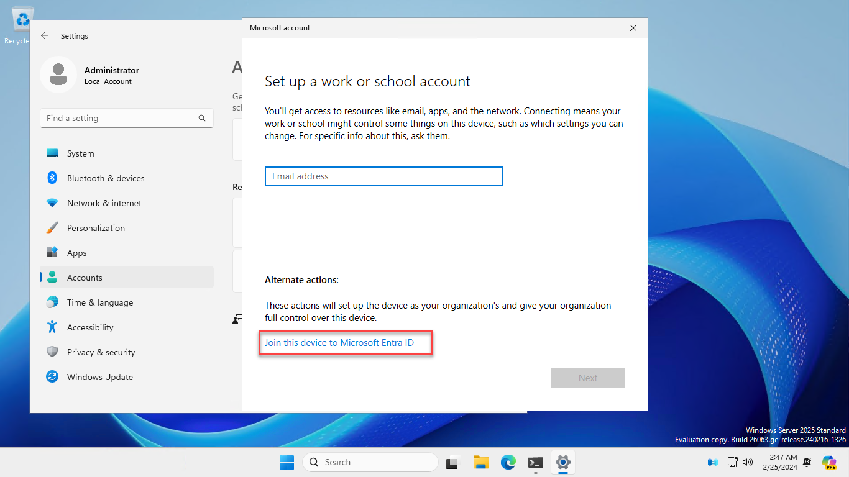The height and width of the screenshot is (477, 849).
Task: Open Privacy & security via the shield icon
Action: point(52,352)
